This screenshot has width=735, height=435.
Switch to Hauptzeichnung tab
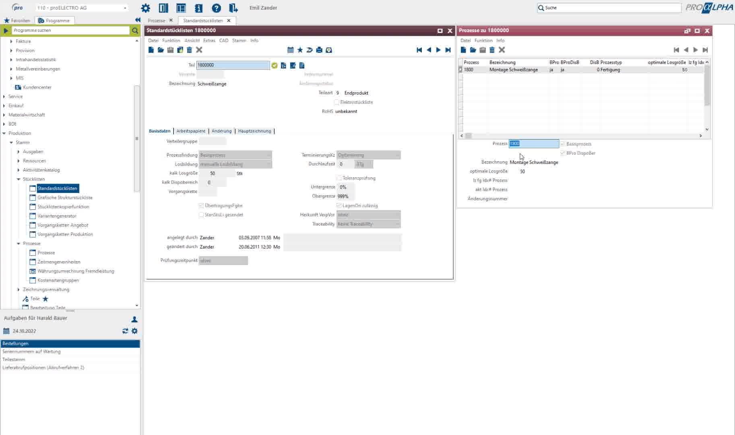coord(254,131)
